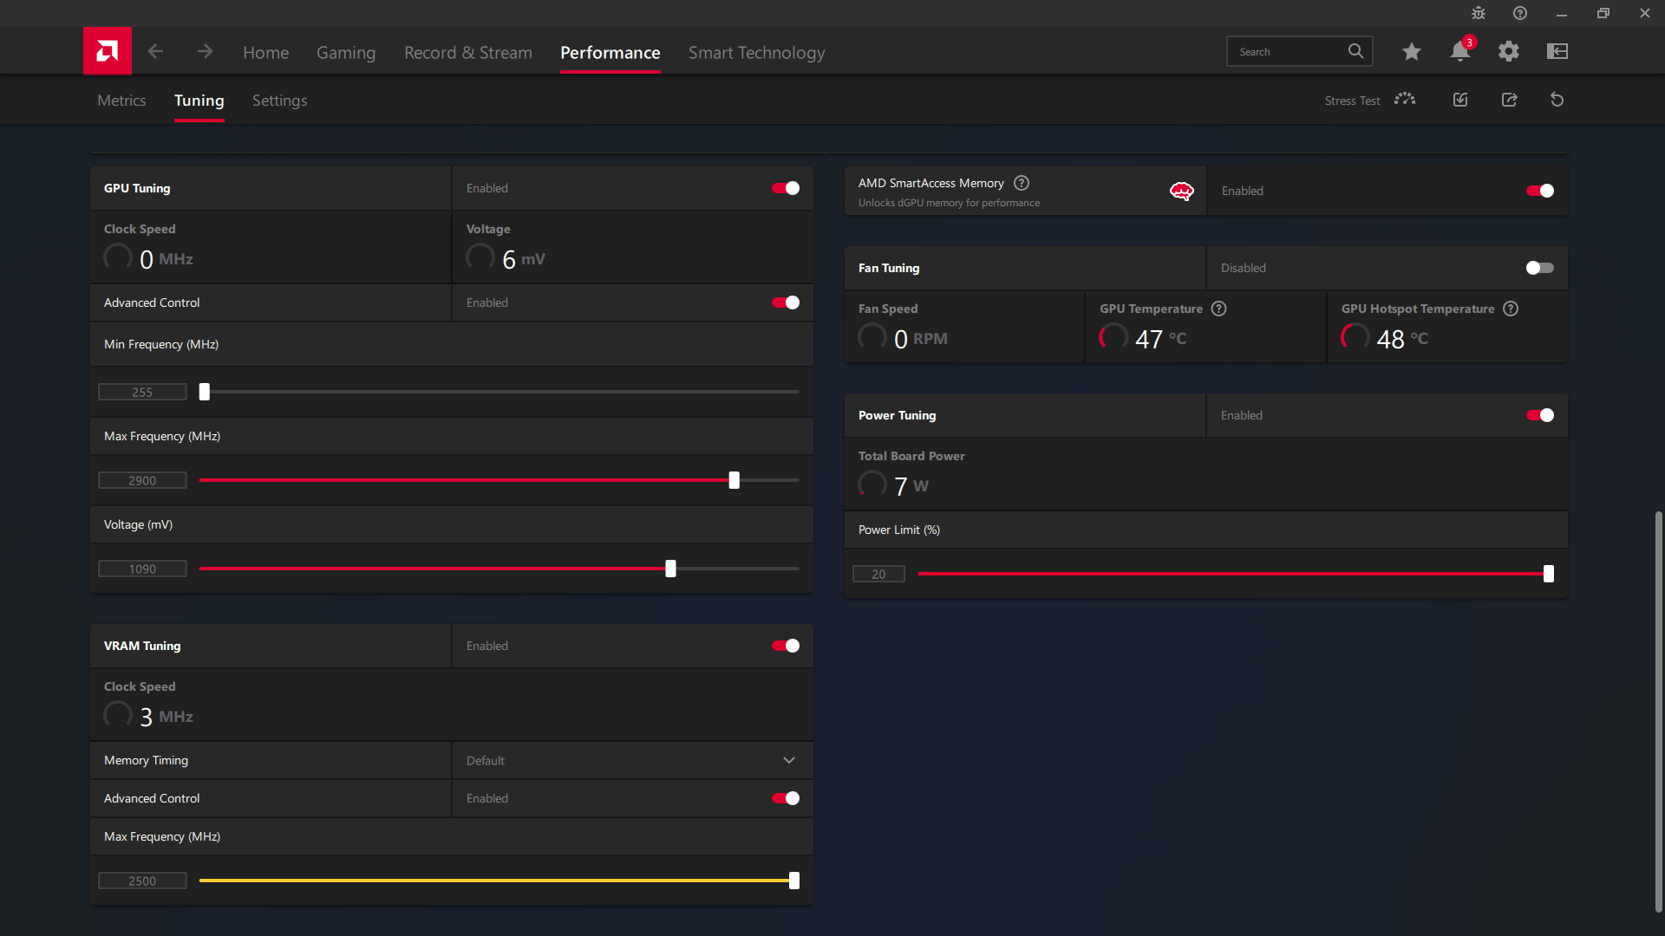The width and height of the screenshot is (1665, 936).
Task: Click the Fan Speed 0 RPM reading
Action: pyautogui.click(x=903, y=337)
